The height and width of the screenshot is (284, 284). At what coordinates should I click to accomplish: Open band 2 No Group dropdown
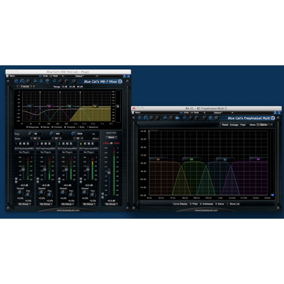point(46,204)
